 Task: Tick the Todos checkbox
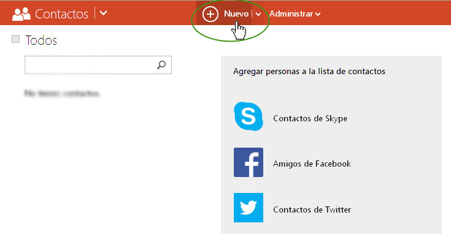[15, 39]
